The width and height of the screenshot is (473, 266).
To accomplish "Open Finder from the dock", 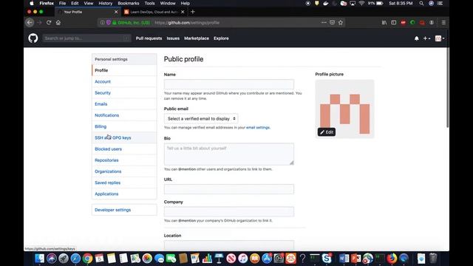I will pos(39,259).
